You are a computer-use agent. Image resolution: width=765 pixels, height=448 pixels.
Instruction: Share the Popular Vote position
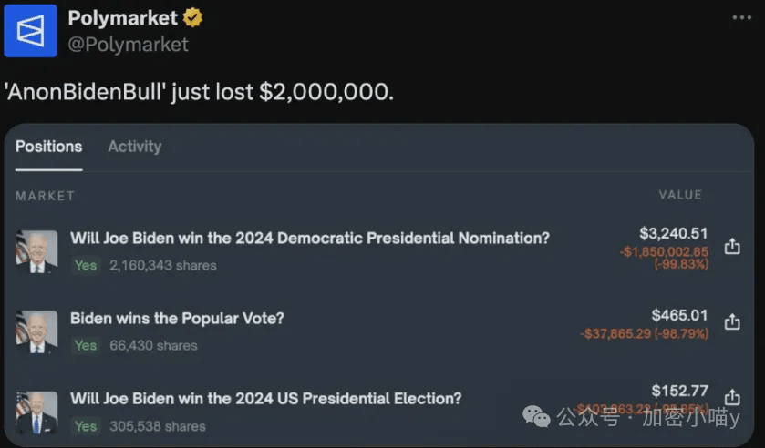click(731, 322)
